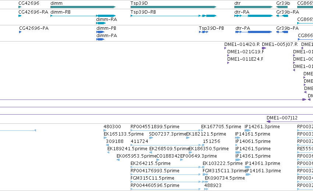The image size is (313, 191).
Task: Click IP14361.5prime EST
Action: [x=238, y=160]
